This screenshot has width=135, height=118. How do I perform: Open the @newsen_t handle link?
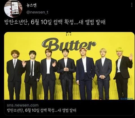pyautogui.click(x=37, y=12)
